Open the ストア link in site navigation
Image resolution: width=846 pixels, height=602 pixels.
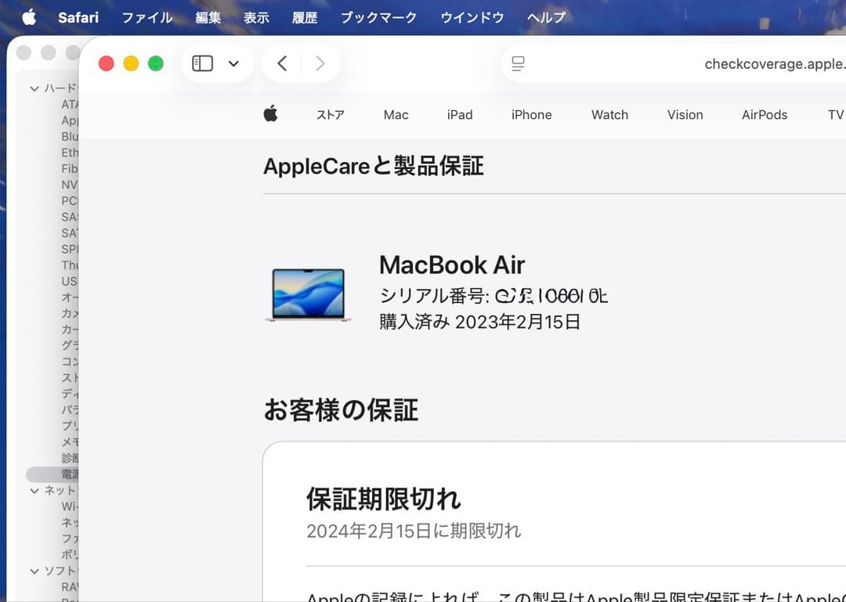pyautogui.click(x=330, y=114)
